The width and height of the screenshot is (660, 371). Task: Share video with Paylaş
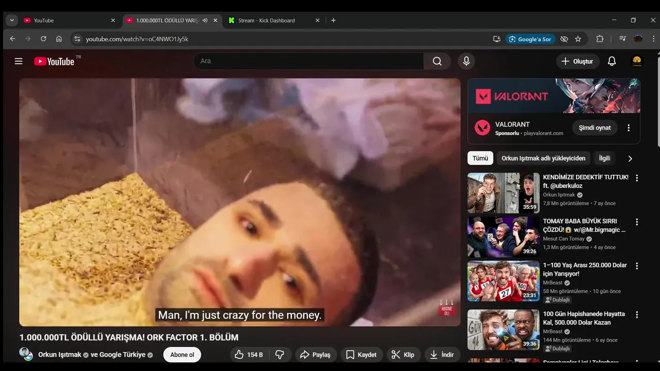point(316,355)
